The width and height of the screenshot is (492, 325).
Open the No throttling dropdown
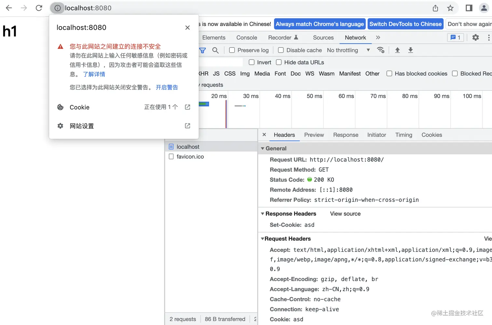click(x=348, y=50)
